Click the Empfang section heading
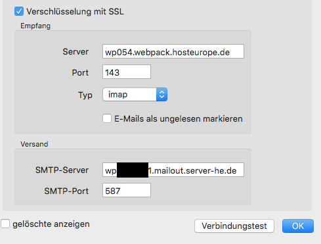Screen dimensions: 321x244 point(35,26)
